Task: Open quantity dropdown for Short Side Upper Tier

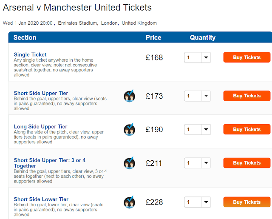Action: [x=197, y=96]
